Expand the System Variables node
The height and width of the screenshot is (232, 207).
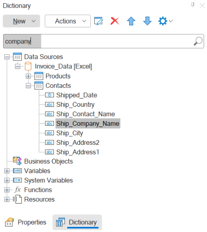point(7,180)
